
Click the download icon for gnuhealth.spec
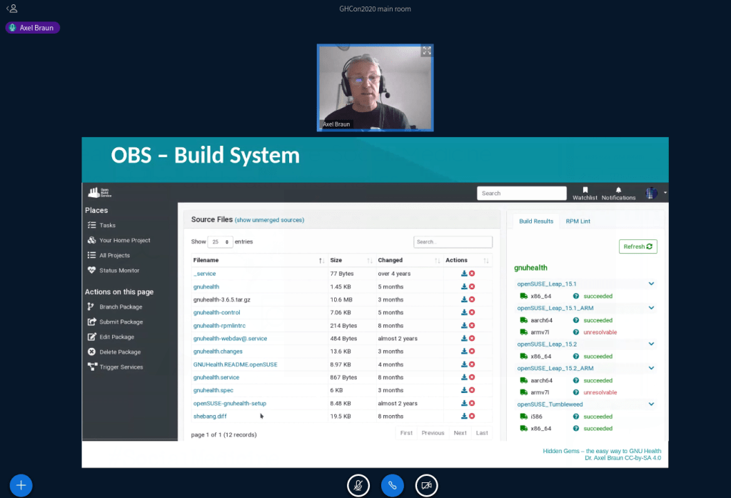[464, 390]
